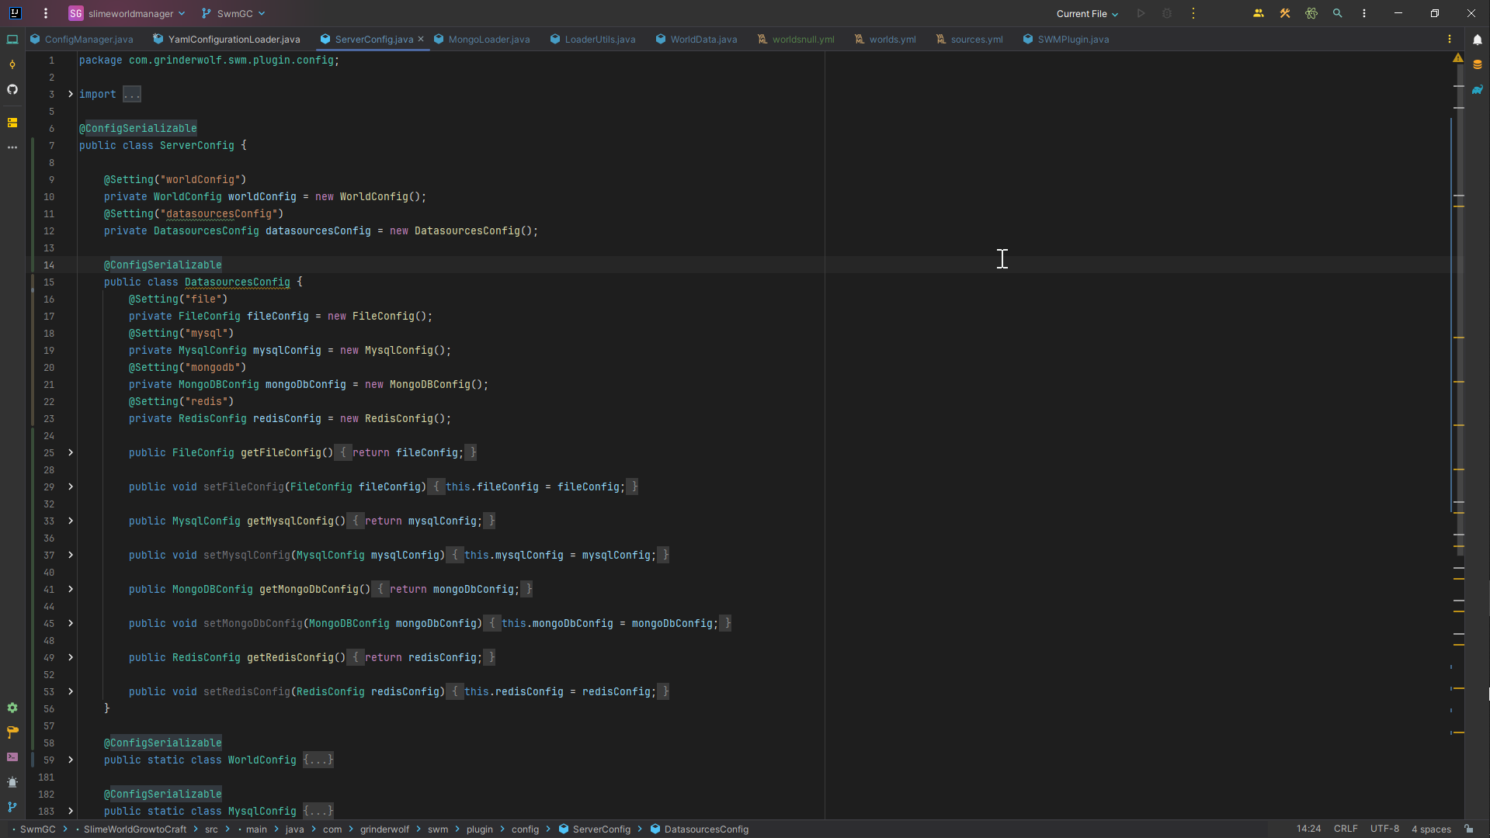This screenshot has width=1490, height=838.
Task: Expand the folded import statements
Action: (x=132, y=95)
